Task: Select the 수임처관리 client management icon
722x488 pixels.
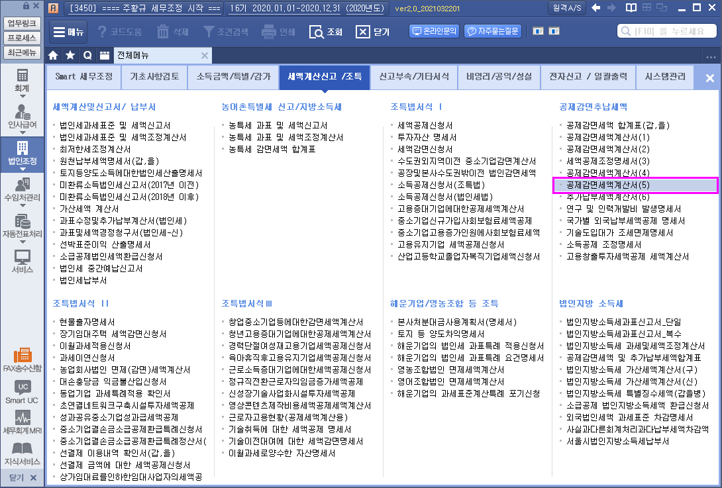Action: click(22, 189)
